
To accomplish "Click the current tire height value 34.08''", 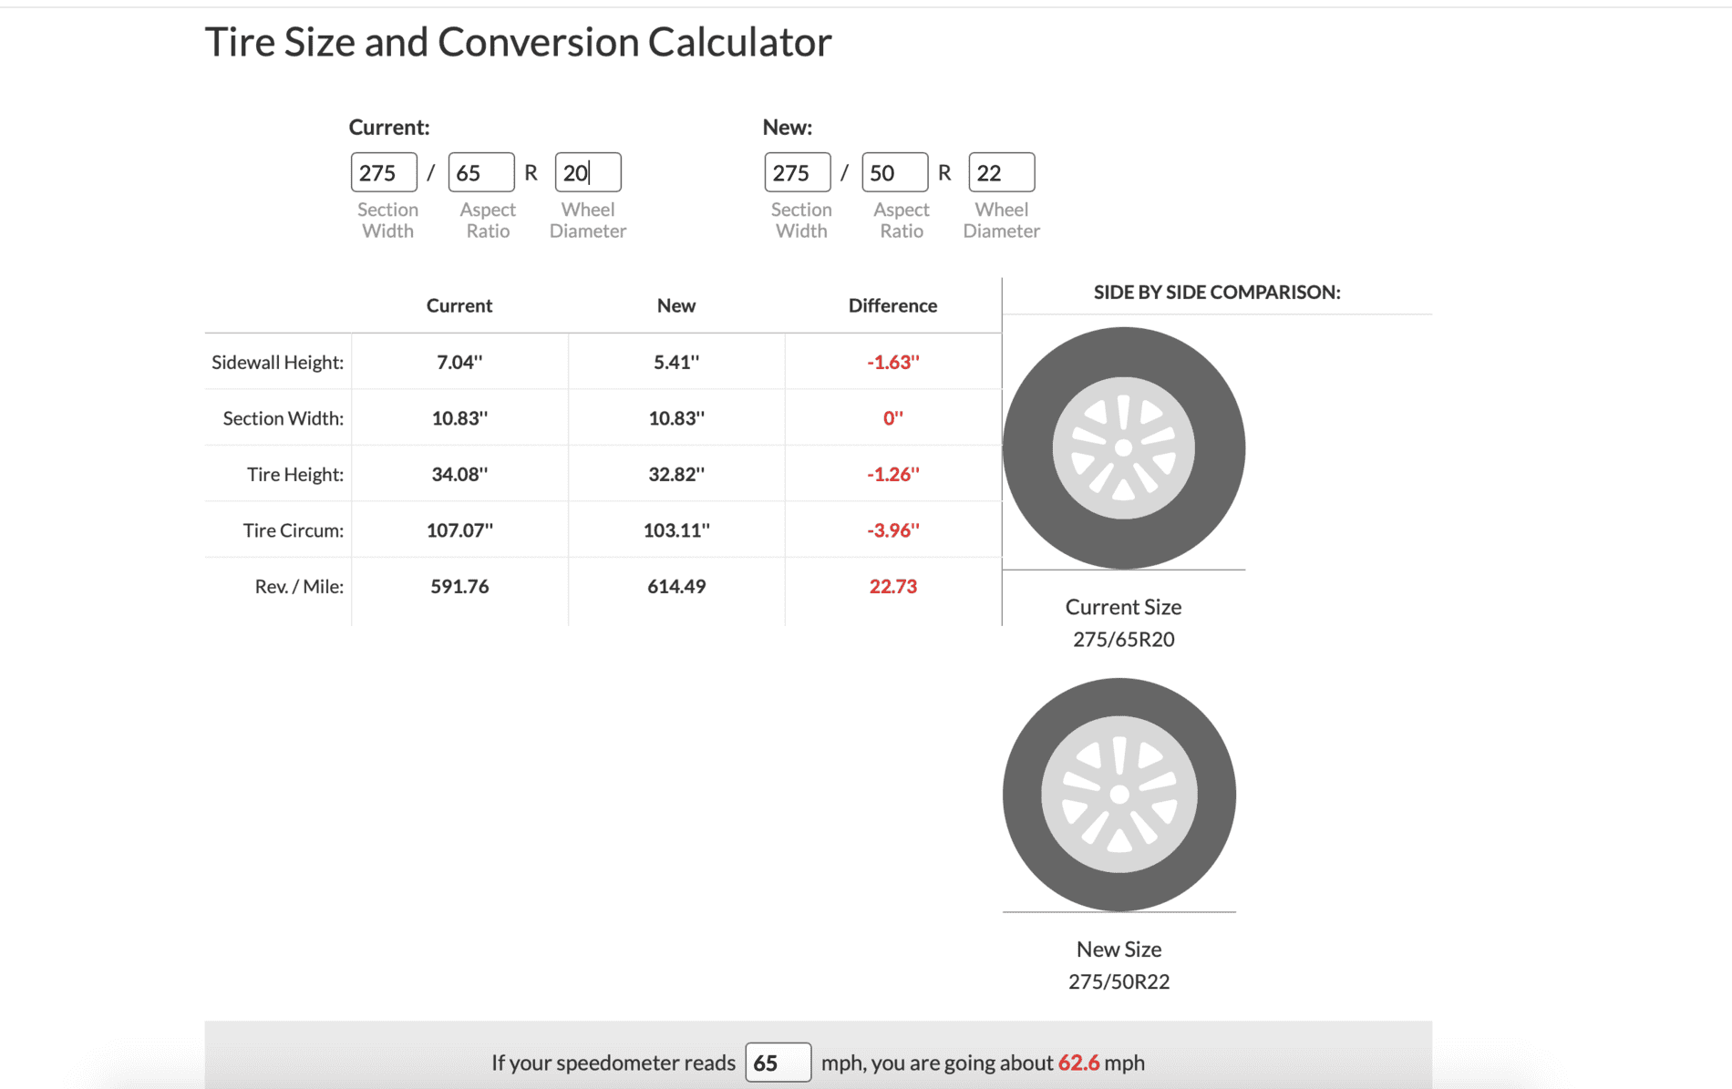I will pos(459,474).
